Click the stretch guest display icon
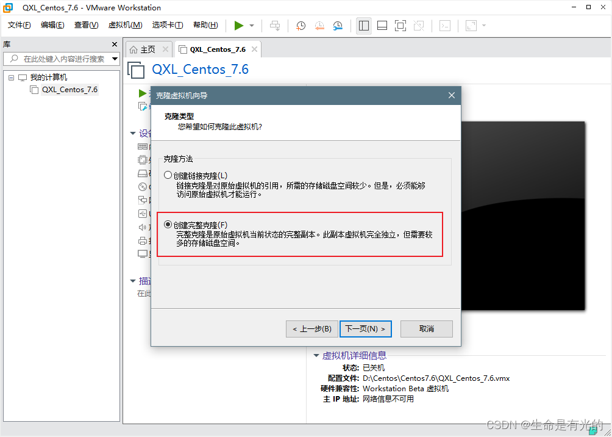The image size is (612, 437). (471, 26)
